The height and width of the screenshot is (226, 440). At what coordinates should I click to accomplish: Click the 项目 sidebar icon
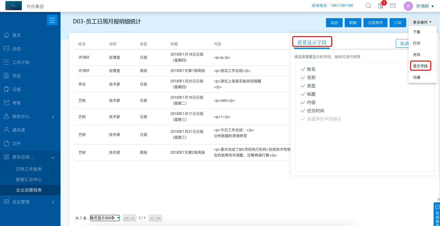(x=6, y=76)
